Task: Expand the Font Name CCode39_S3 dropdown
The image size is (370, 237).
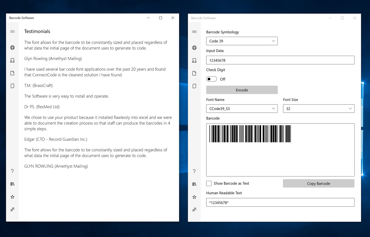Action: tap(242, 108)
